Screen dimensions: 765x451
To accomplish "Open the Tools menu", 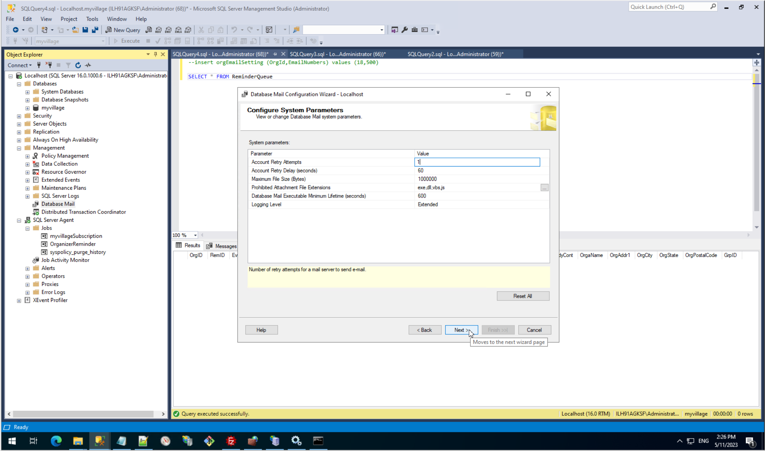I will [92, 19].
